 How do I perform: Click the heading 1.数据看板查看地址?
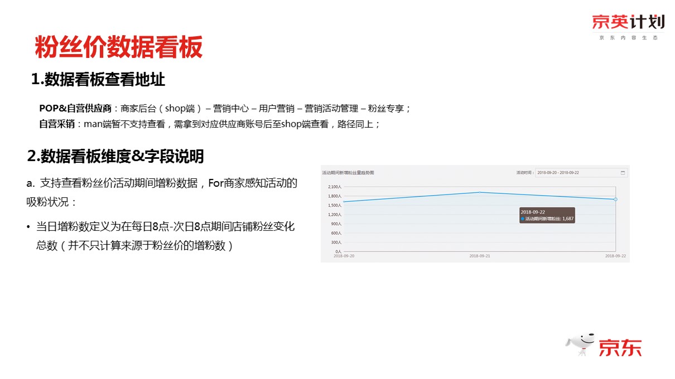[98, 80]
